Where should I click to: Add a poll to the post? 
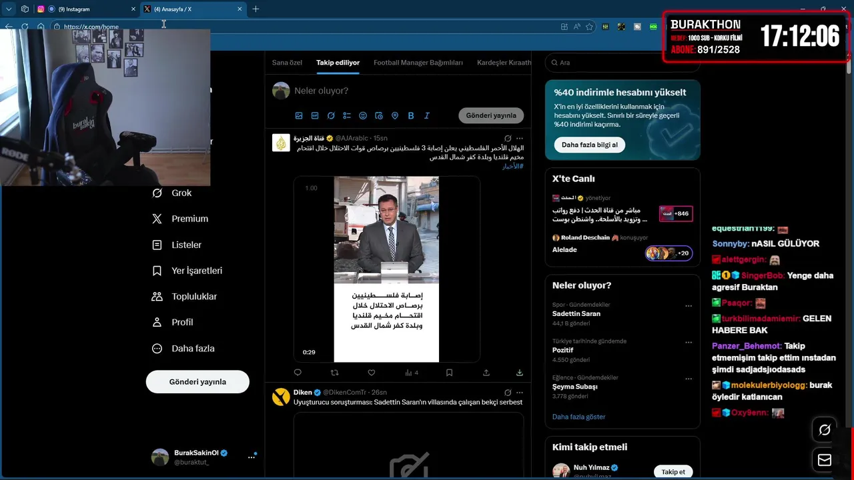[347, 115]
